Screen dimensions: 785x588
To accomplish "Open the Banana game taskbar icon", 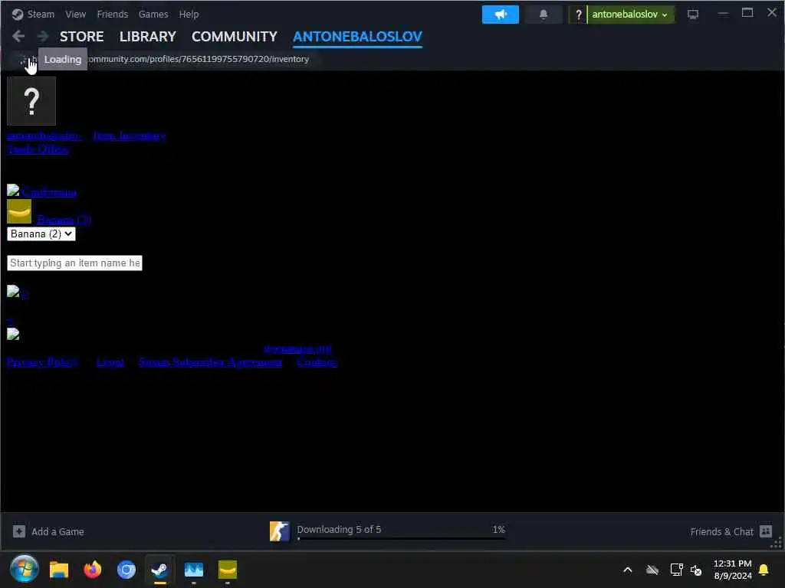I will pos(227,570).
